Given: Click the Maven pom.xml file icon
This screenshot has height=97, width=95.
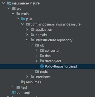Looking at the screenshot, I should [14, 93].
